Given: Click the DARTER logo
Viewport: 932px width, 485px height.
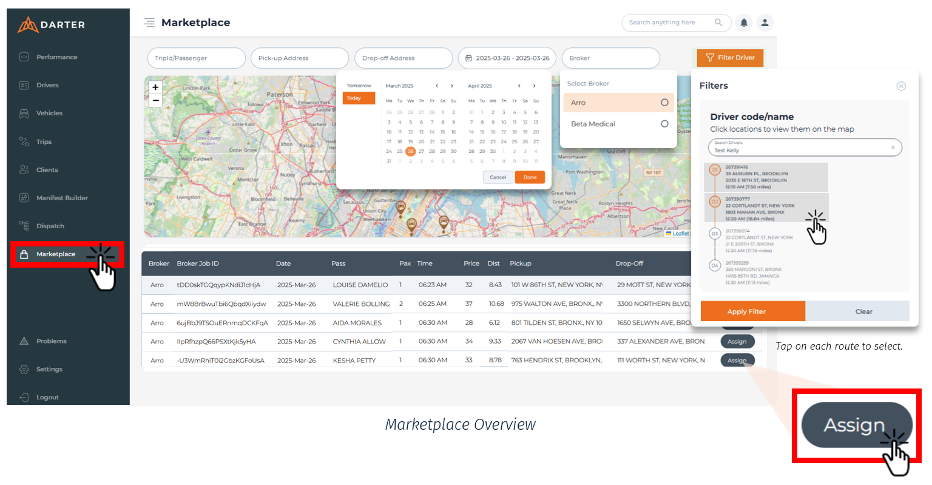Looking at the screenshot, I should 51,25.
